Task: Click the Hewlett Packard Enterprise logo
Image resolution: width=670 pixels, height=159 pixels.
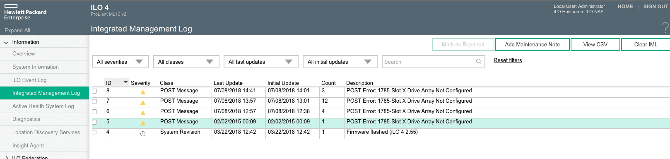Action: point(25,12)
